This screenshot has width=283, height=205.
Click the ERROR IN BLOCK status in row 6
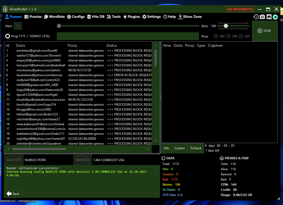pos(129,75)
